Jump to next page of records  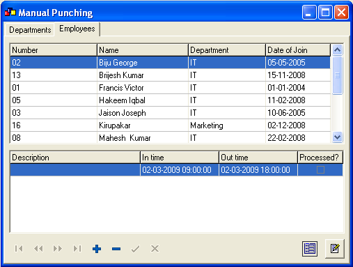click(58, 249)
